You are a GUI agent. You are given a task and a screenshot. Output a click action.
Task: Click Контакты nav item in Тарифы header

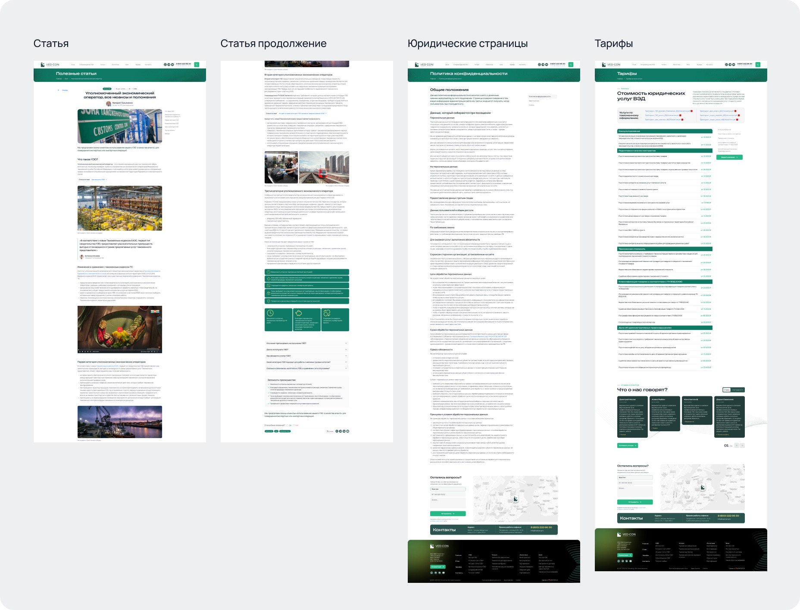(709, 65)
